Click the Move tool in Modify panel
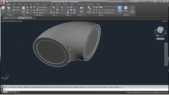The image size is (169, 95). (68, 7)
